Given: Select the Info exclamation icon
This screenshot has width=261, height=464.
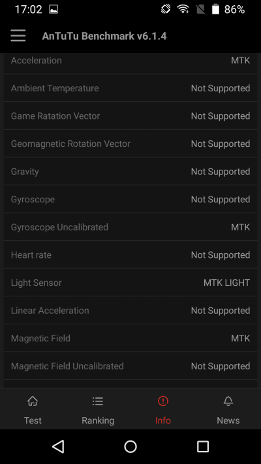Looking at the screenshot, I should (163, 401).
